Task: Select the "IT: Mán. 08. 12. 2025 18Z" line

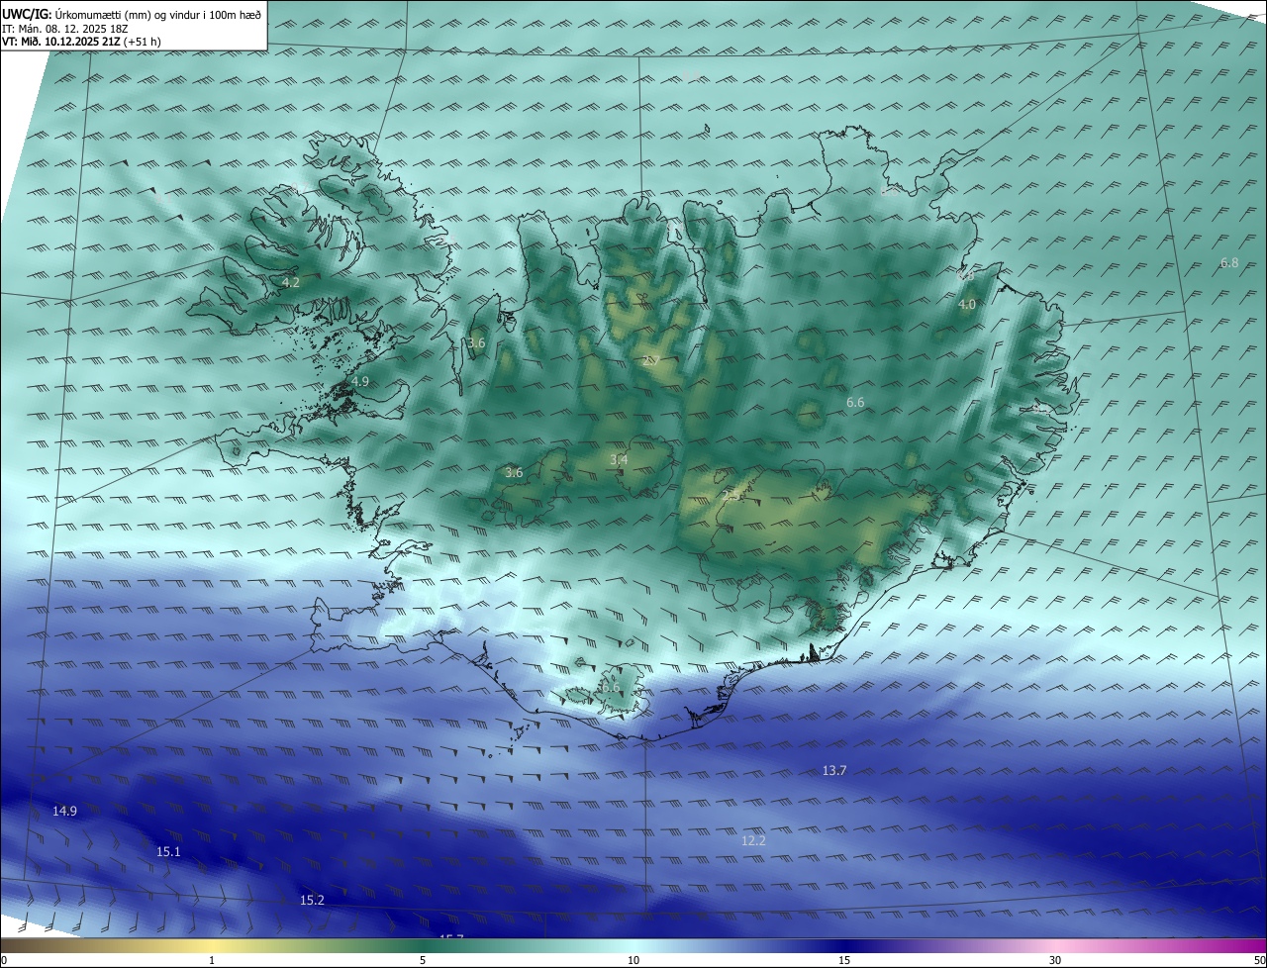Action: 65,29
